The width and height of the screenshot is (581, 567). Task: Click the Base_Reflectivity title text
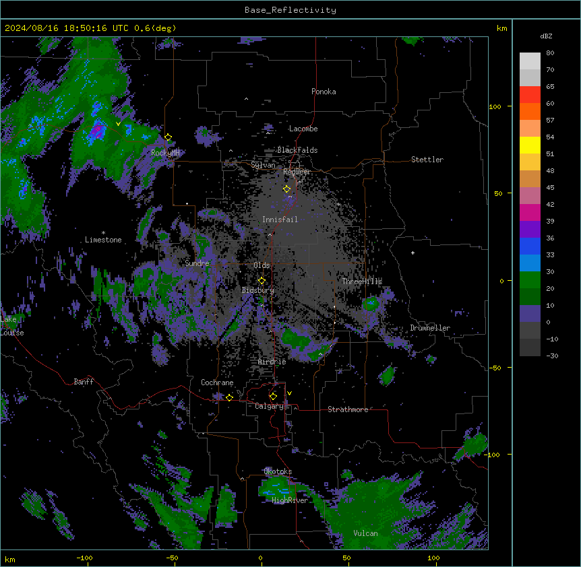[290, 10]
